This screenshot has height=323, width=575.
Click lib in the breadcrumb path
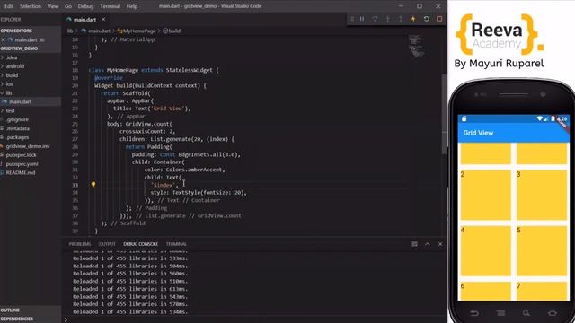70,31
